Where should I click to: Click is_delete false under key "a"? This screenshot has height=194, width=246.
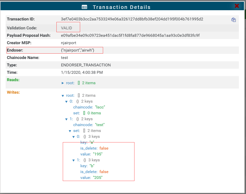point(104,148)
